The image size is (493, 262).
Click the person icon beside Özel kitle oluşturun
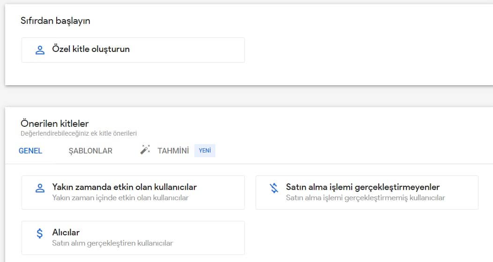pyautogui.click(x=40, y=50)
